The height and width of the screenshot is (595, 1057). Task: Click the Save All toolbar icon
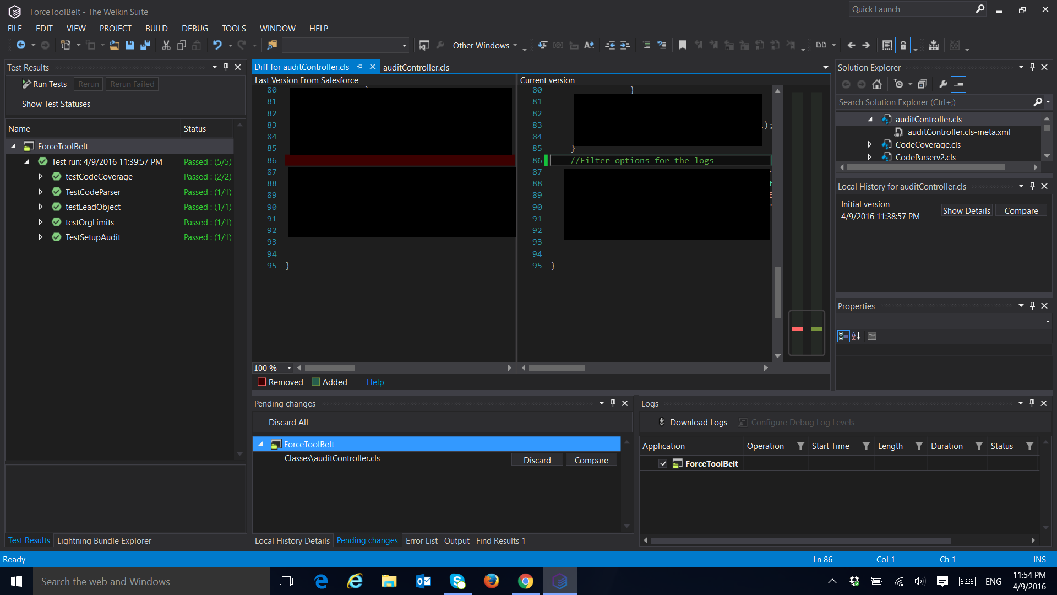click(145, 45)
